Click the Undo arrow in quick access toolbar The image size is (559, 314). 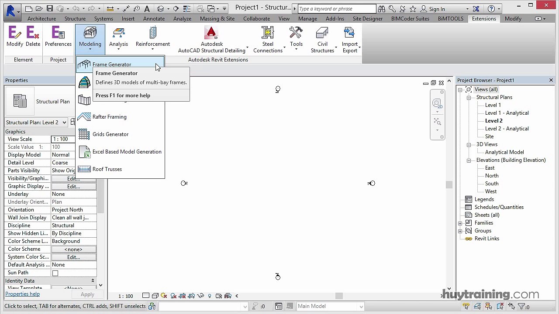click(76, 9)
